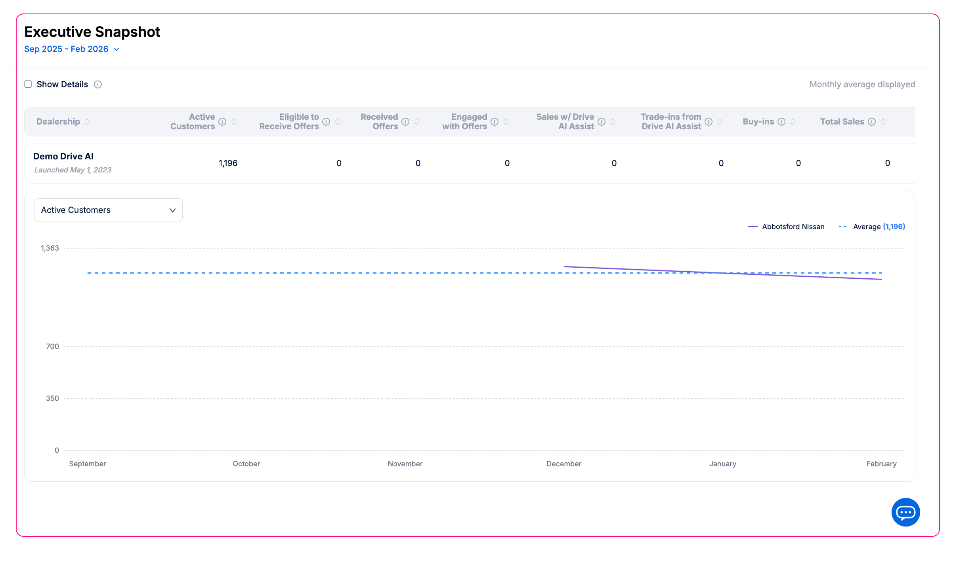Screen dimensions: 955x563
Task: Expand the Active Customers metric dropdown
Action: pos(108,210)
